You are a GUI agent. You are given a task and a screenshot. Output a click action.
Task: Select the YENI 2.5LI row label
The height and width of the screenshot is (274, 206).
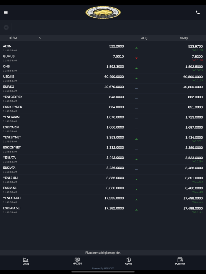[10, 178]
